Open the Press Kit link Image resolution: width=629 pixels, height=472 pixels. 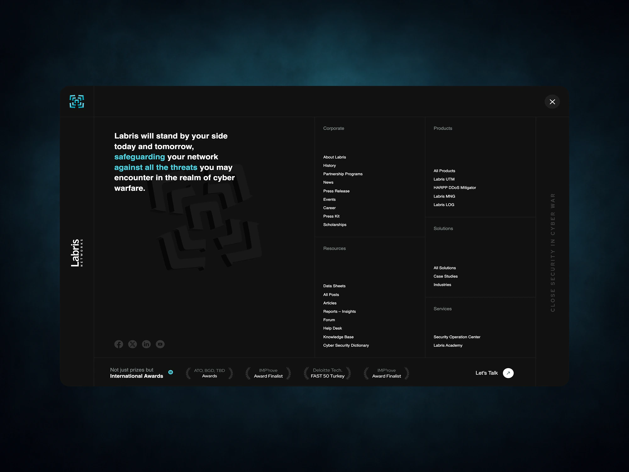coord(331,216)
